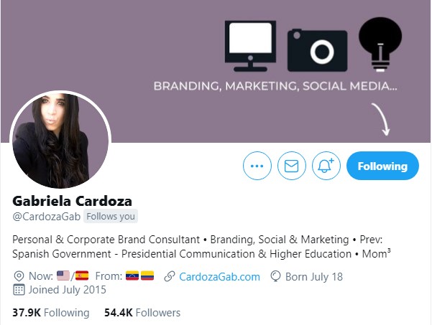Image resolution: width=432 pixels, height=325 pixels.
Task: Open Gabriela Cardoza's profile picture
Action: (x=60, y=141)
